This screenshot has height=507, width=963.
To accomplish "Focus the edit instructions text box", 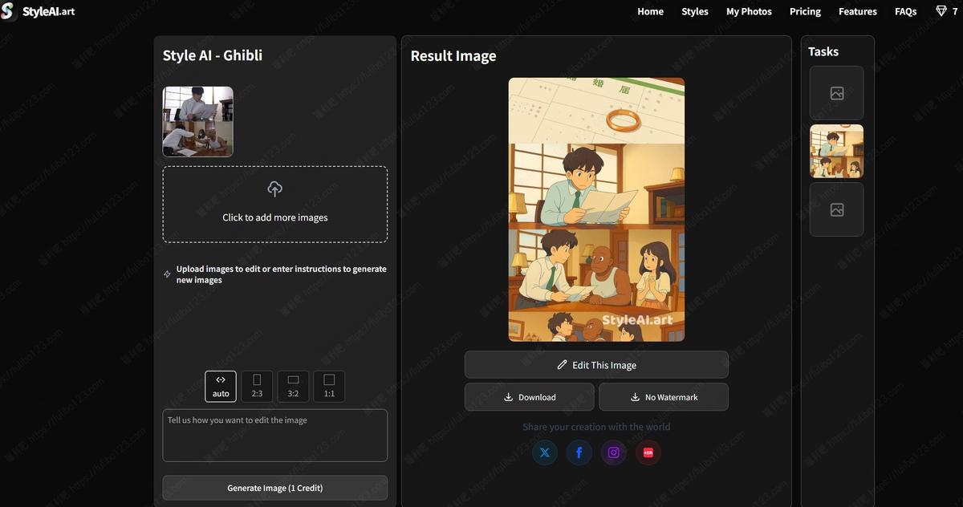I will pyautogui.click(x=275, y=436).
